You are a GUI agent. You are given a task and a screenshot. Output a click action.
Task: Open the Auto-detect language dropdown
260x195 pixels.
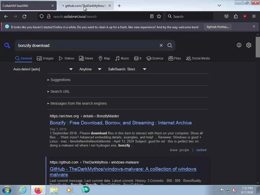[x=43, y=69]
